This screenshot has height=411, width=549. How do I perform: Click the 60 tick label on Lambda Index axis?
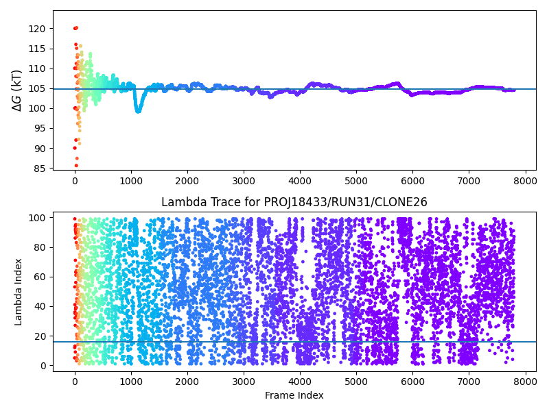click(40, 277)
